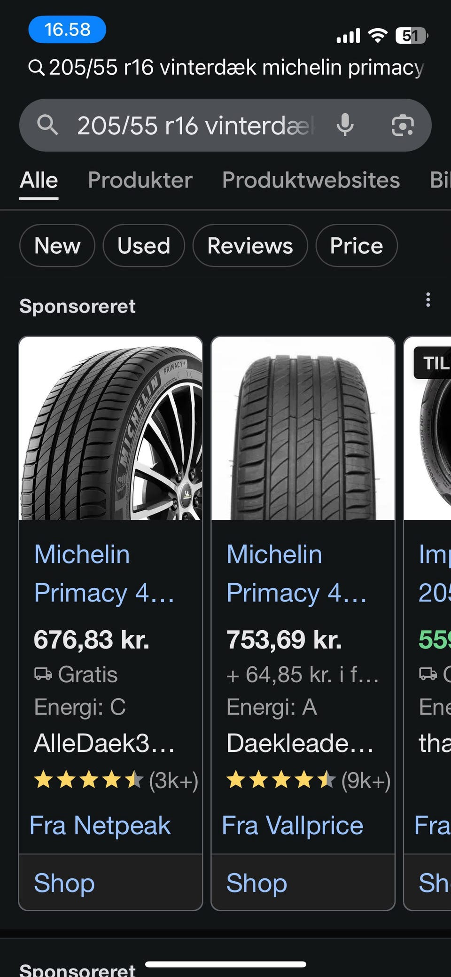Screen dimensions: 451x977
Task: Toggle the Used filter chip
Action: [x=144, y=246]
